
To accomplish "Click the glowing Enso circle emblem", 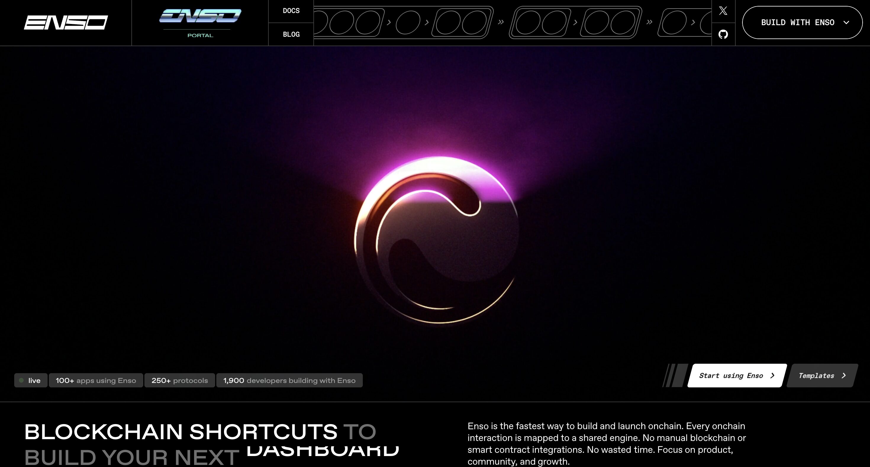I will click(436, 240).
